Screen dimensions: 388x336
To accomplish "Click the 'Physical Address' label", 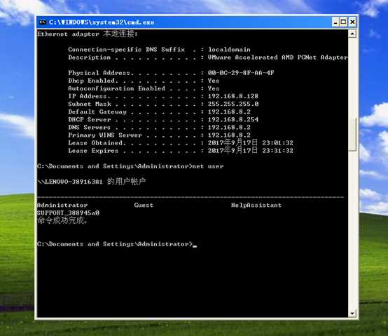I will (x=99, y=73).
